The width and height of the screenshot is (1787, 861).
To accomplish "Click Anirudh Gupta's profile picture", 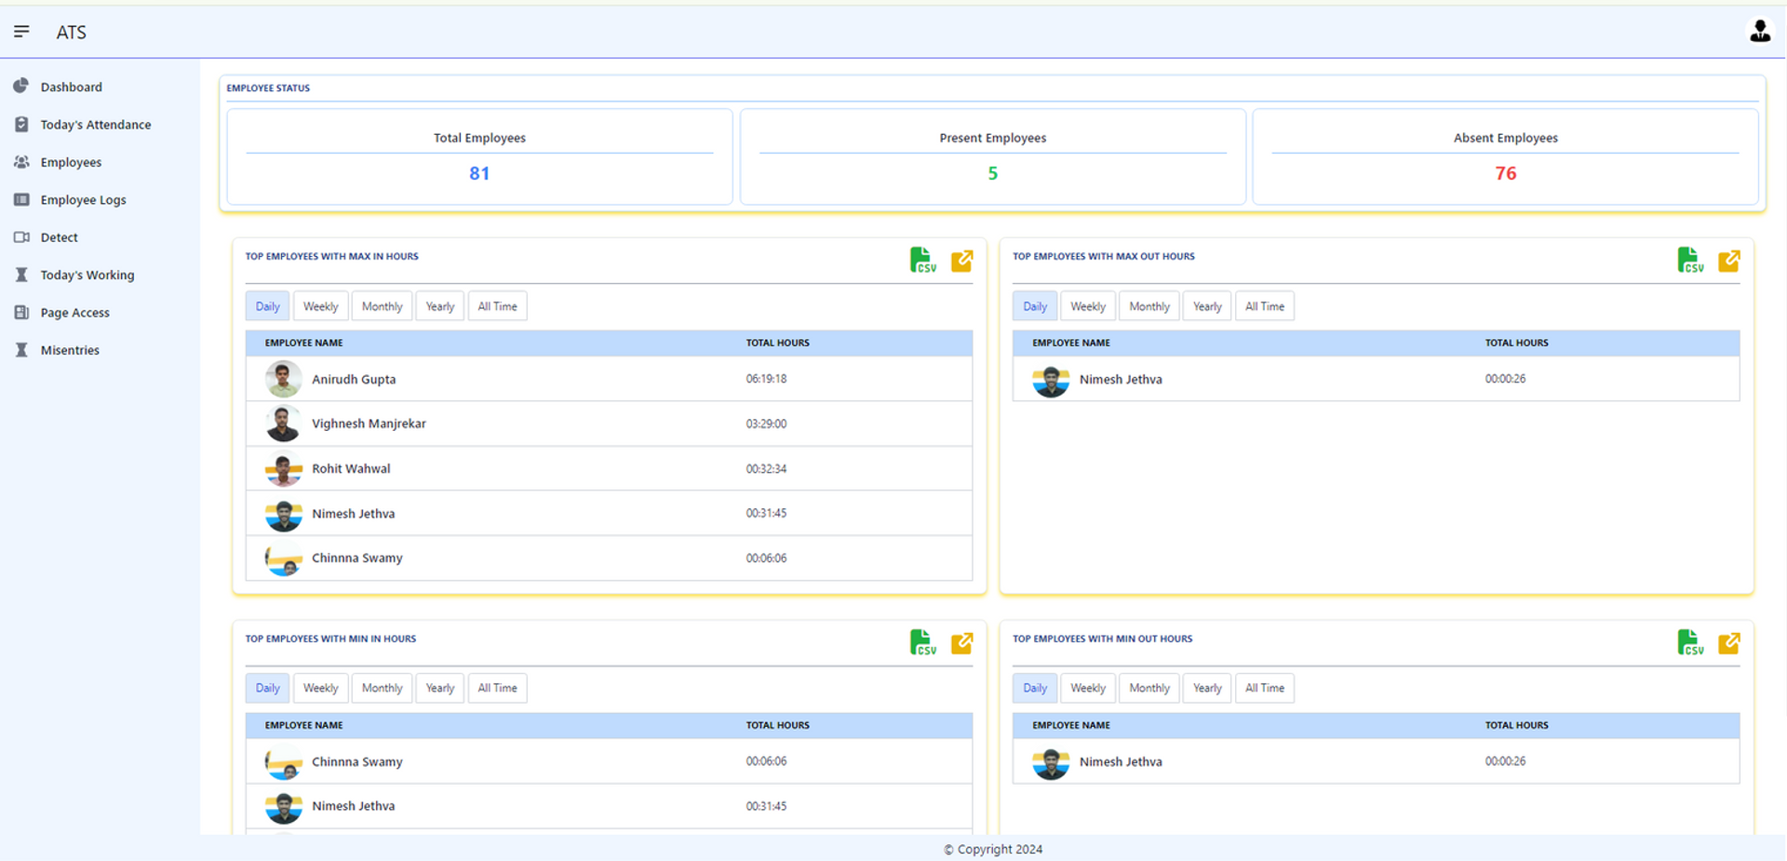I will click(x=283, y=379).
